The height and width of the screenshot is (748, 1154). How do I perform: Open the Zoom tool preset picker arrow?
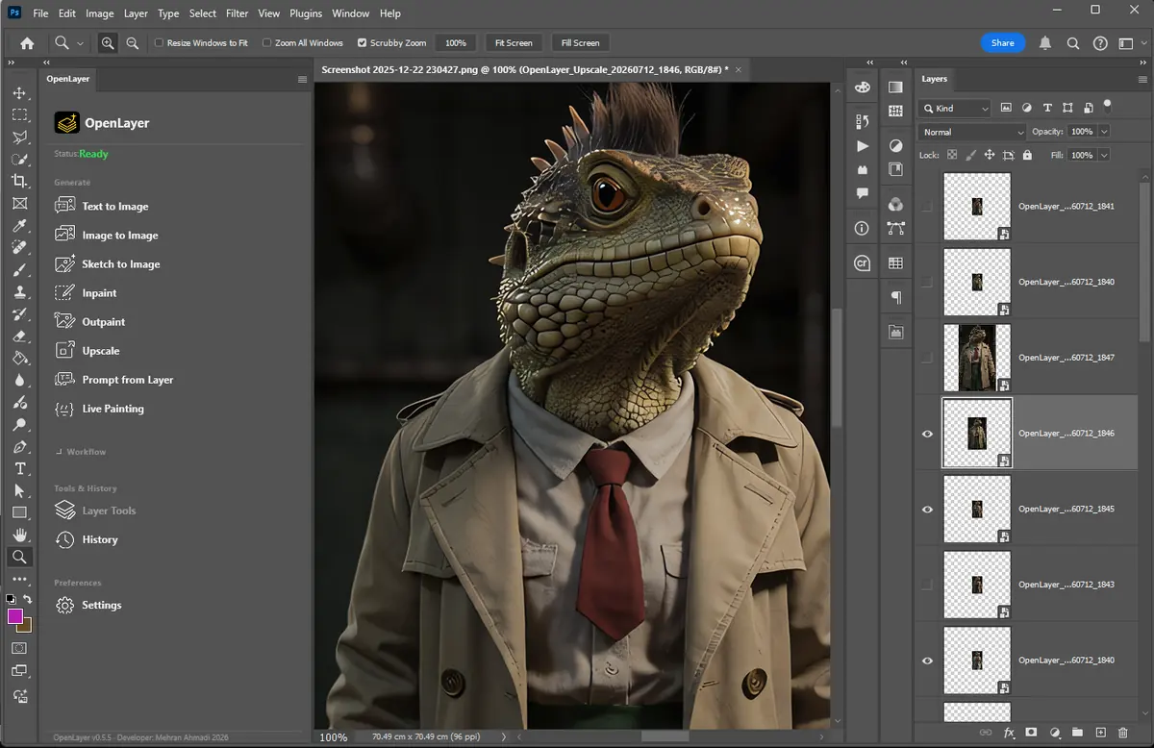(x=81, y=43)
